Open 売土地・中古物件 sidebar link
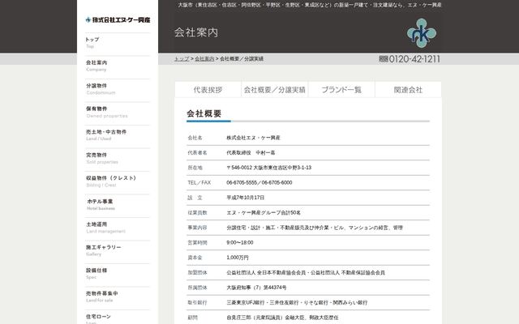Viewport: 519px width, 324px height. (x=118, y=135)
